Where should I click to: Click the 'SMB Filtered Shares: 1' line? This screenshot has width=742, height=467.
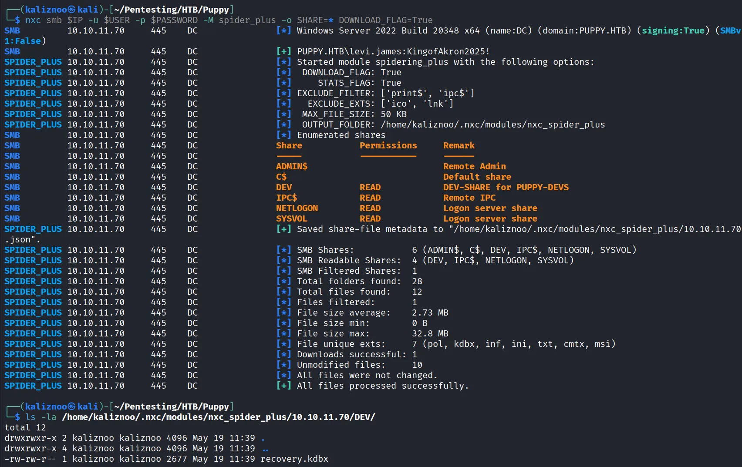(x=357, y=271)
